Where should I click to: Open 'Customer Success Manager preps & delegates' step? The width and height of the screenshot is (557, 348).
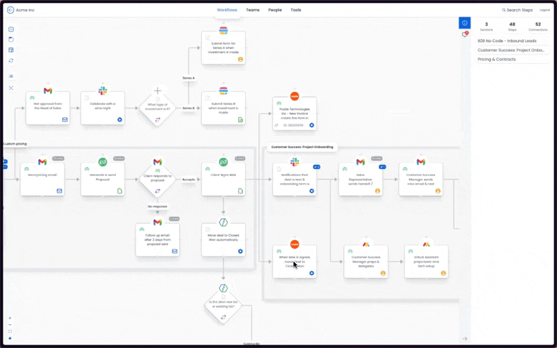point(366,262)
